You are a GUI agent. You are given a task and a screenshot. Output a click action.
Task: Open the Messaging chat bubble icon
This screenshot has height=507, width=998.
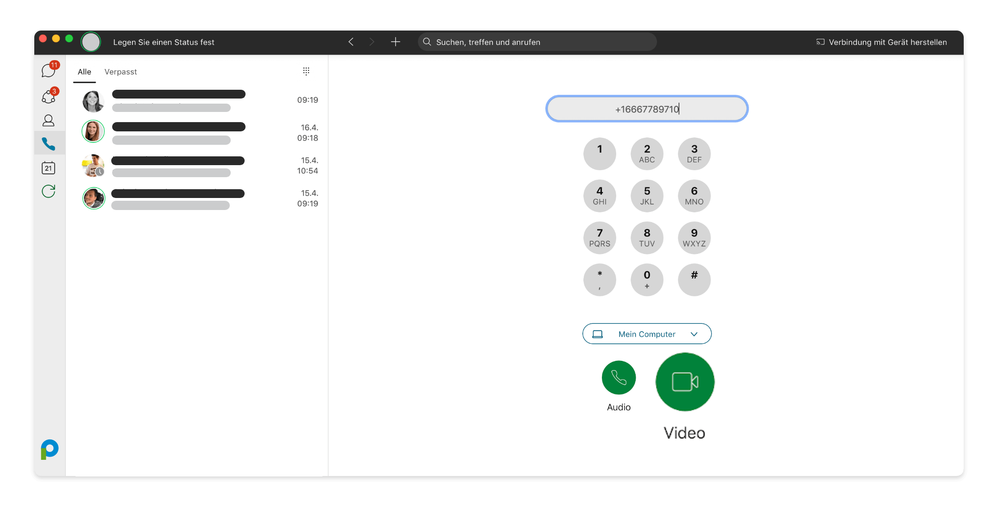coord(49,71)
